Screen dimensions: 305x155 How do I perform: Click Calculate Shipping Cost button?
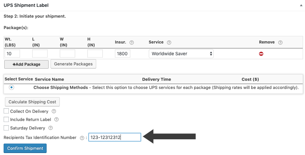point(32,102)
